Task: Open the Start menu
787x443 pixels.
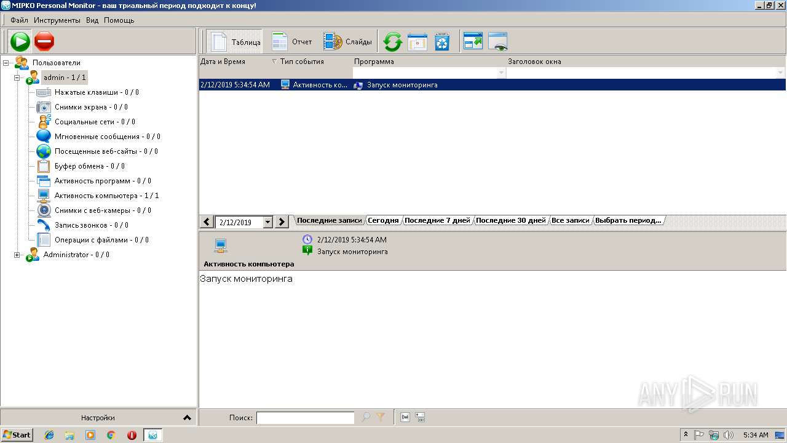Action: pyautogui.click(x=17, y=435)
